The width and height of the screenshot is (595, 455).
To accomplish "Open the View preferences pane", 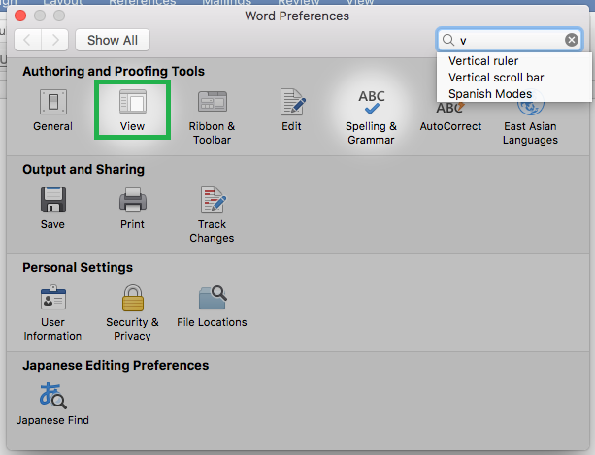I will (132, 110).
